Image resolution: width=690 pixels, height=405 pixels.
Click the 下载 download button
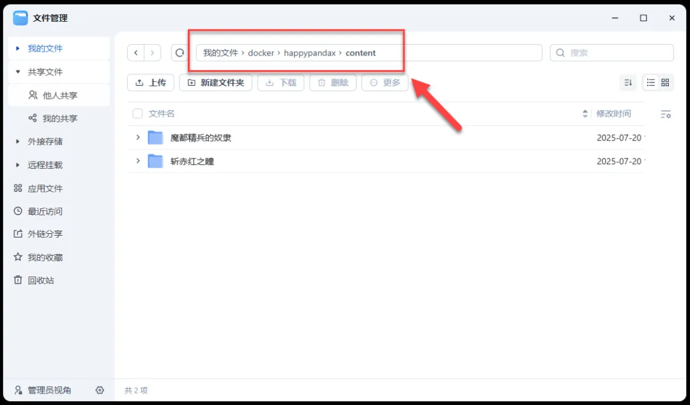(280, 82)
